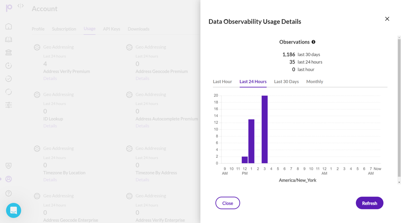Click the Refresh button
This screenshot has width=401, height=223.
click(x=369, y=203)
